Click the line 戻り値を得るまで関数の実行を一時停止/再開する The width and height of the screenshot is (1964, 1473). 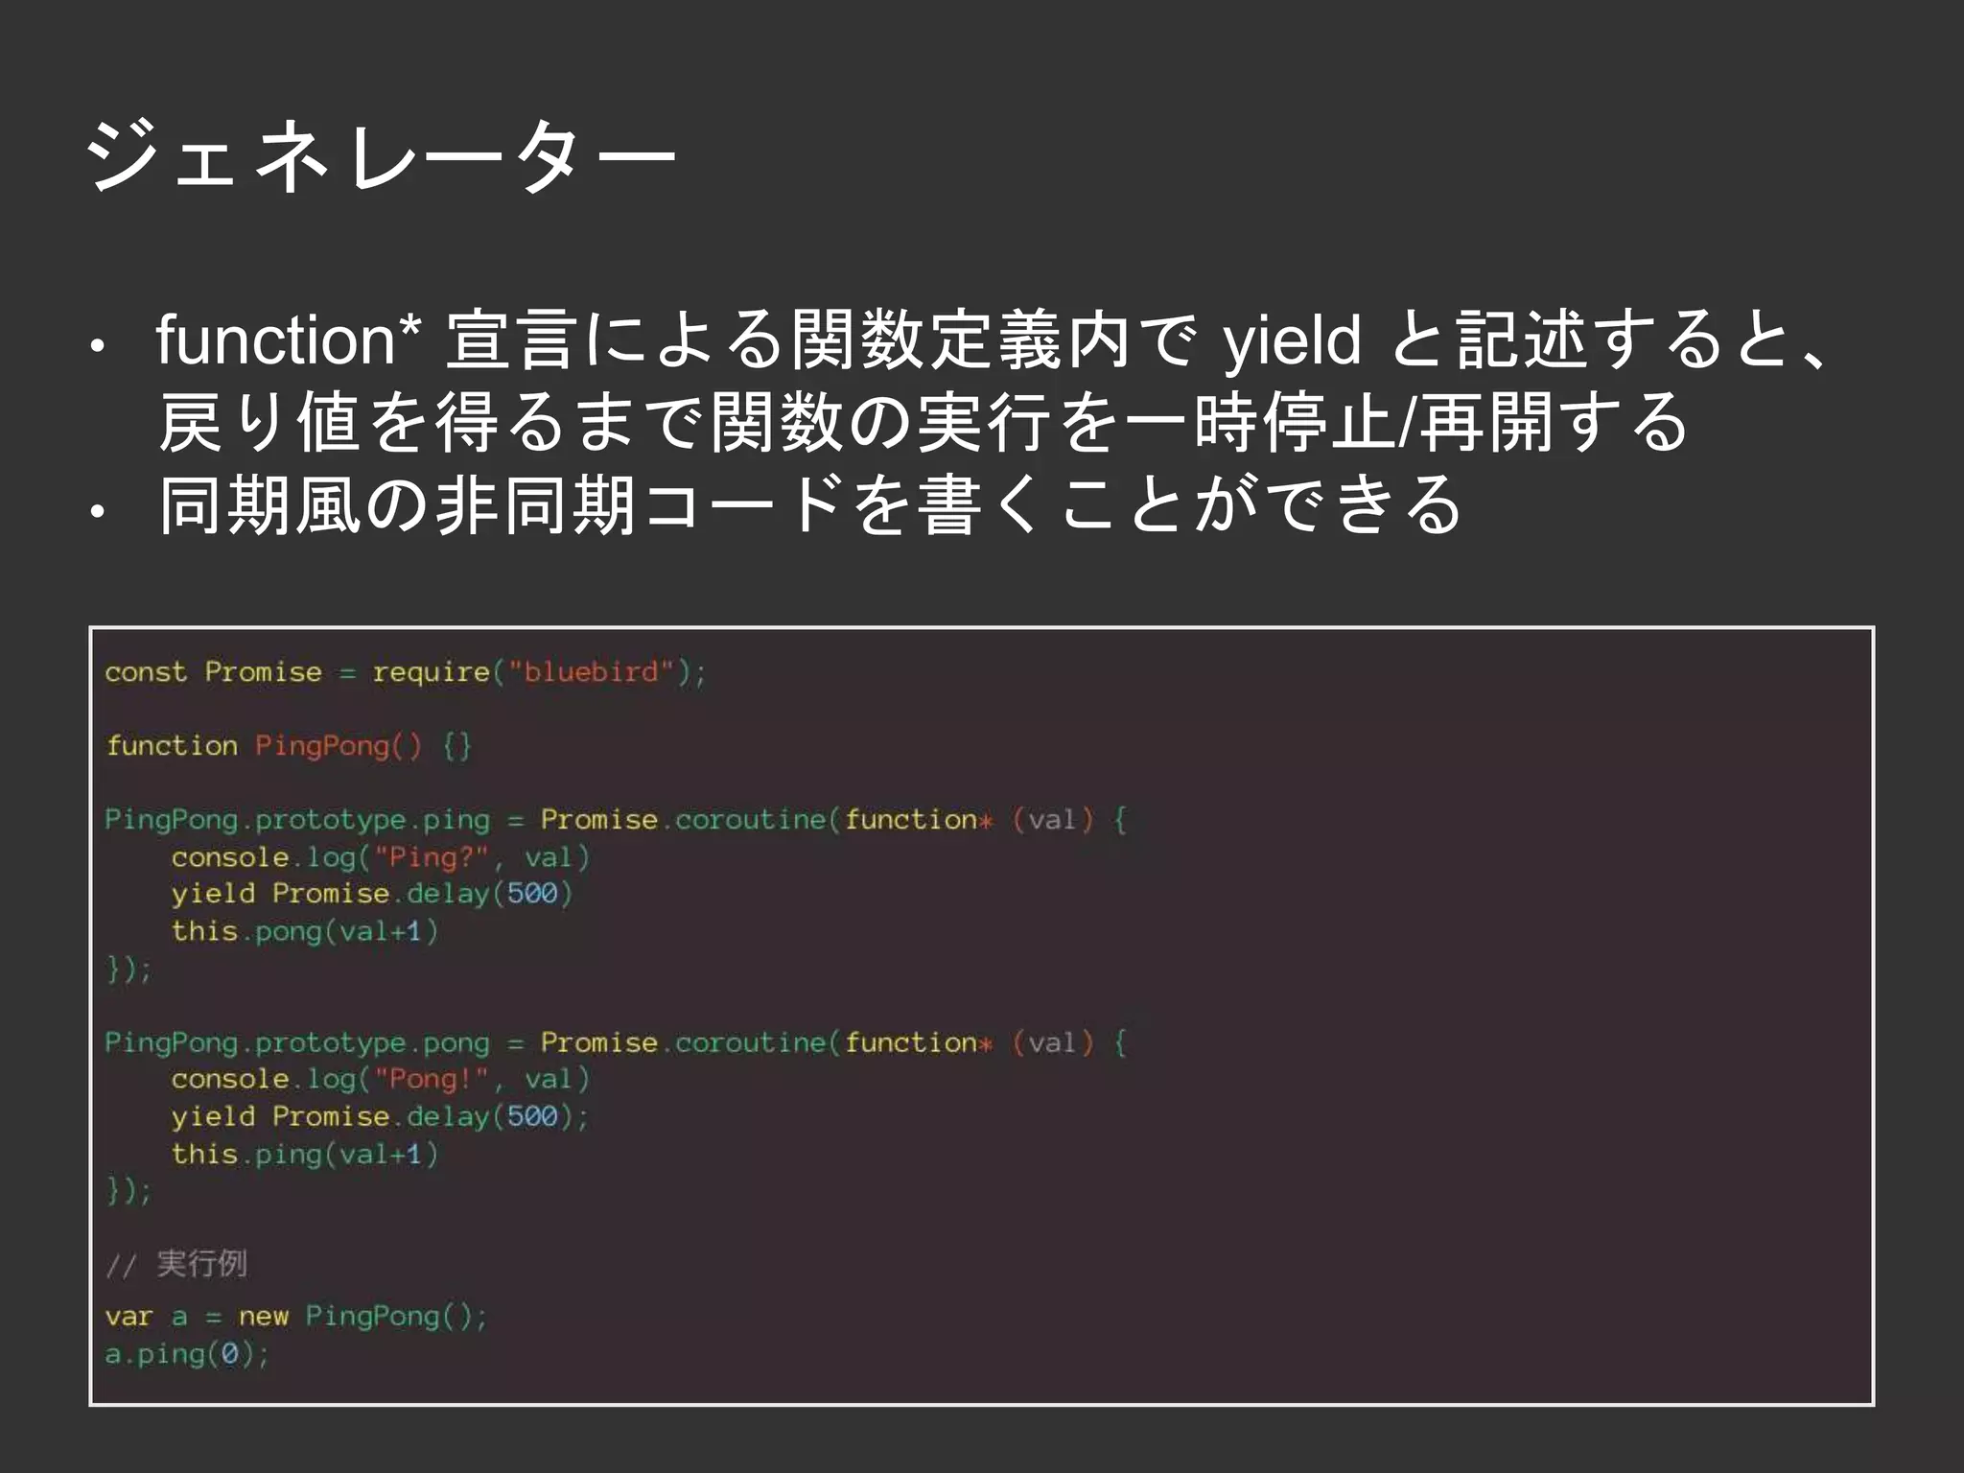click(923, 422)
